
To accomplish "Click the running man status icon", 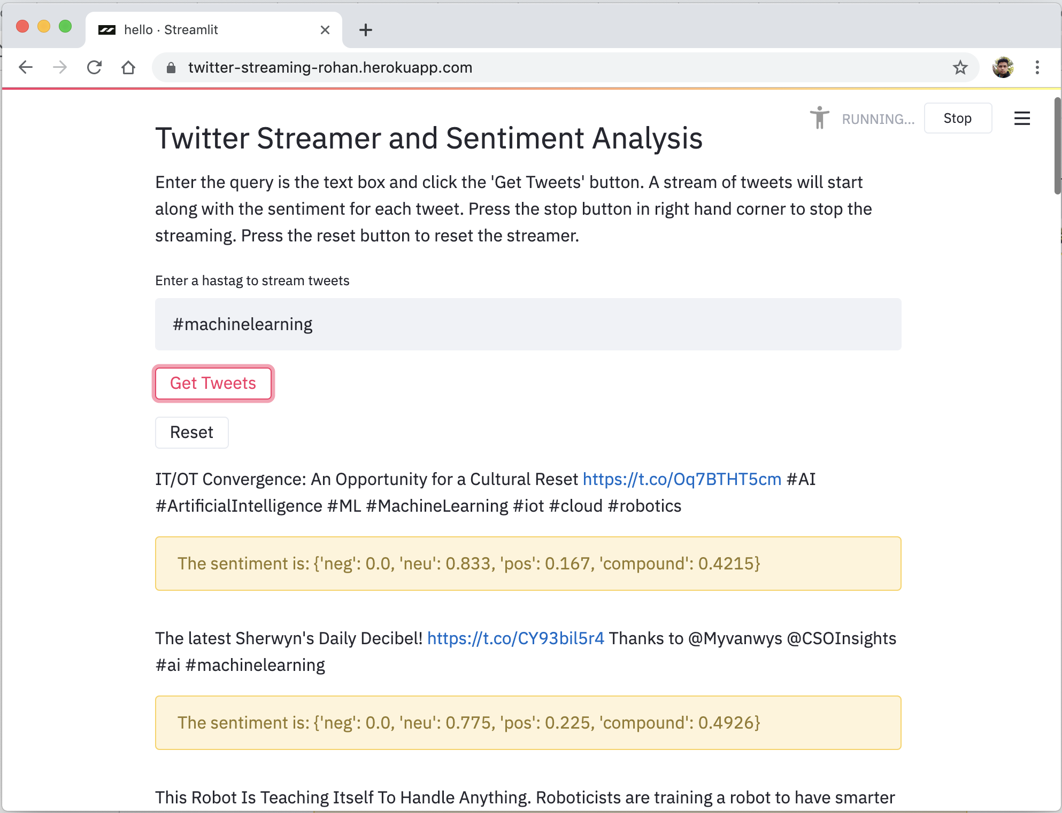I will (x=819, y=118).
